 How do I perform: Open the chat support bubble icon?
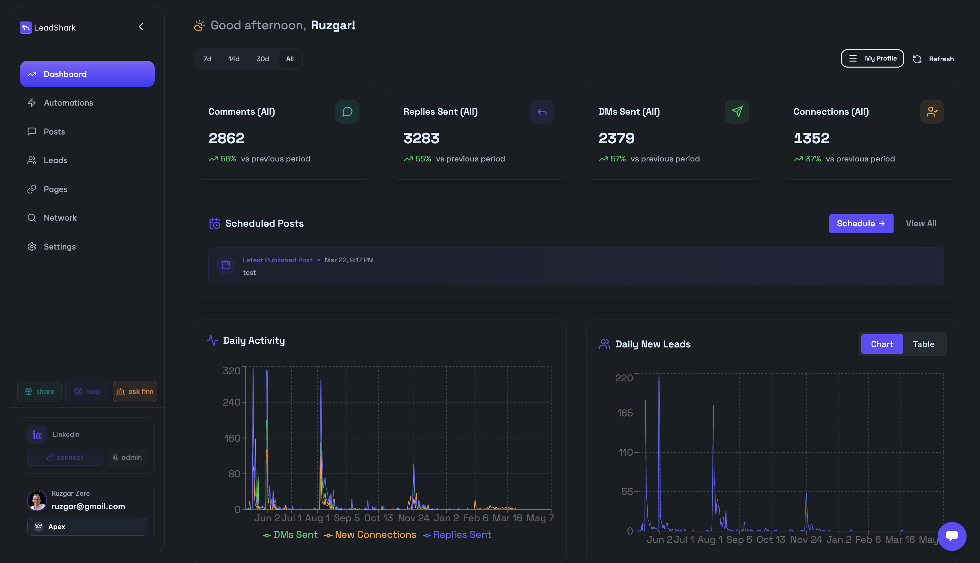pyautogui.click(x=952, y=536)
